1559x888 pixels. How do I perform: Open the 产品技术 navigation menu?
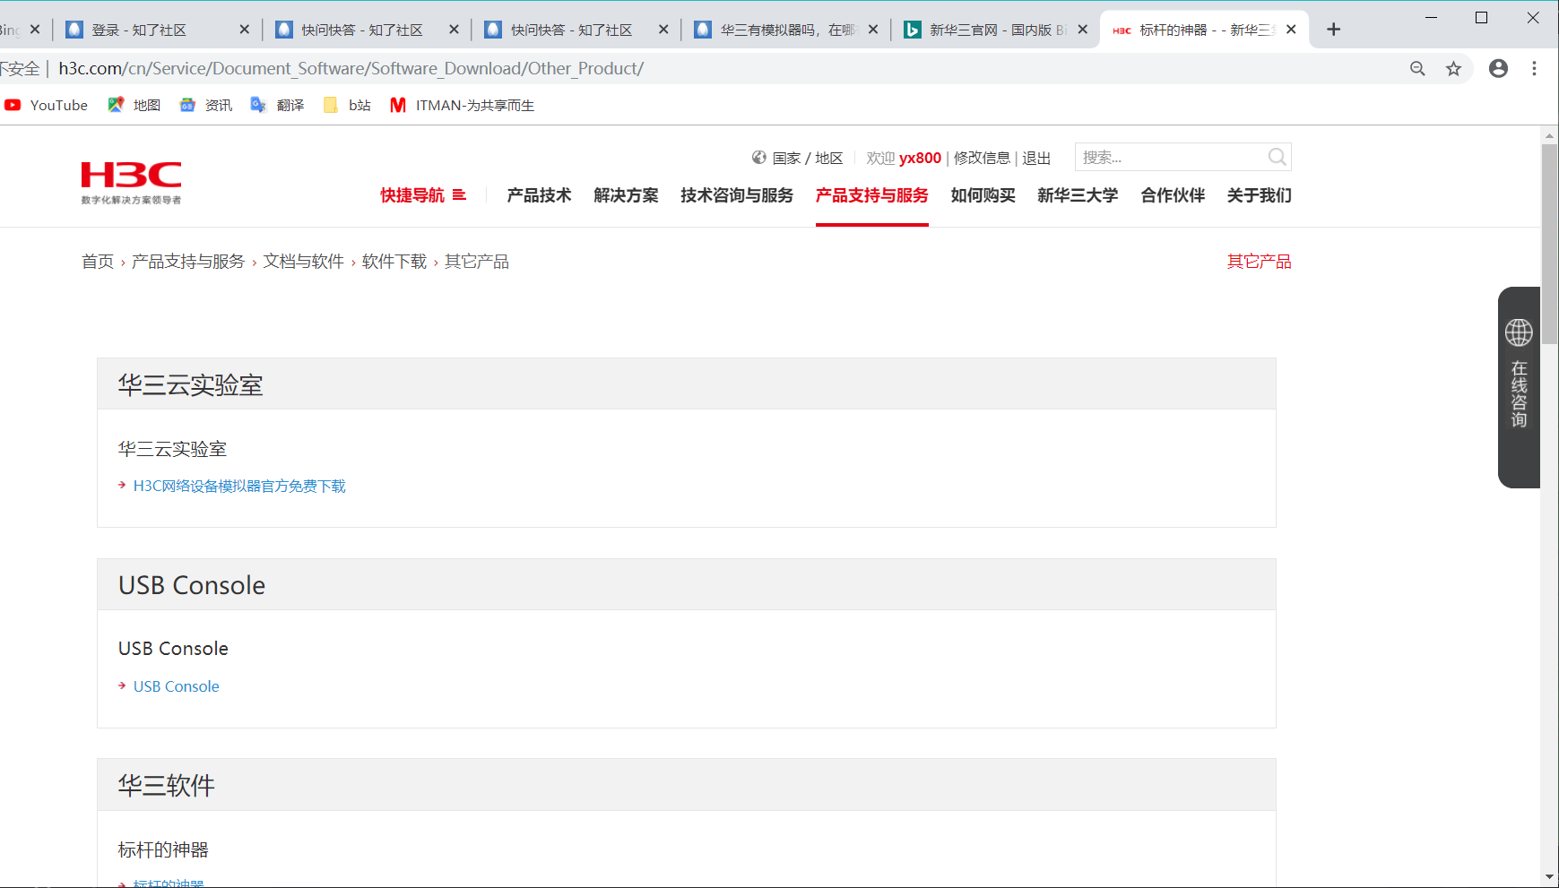click(539, 195)
